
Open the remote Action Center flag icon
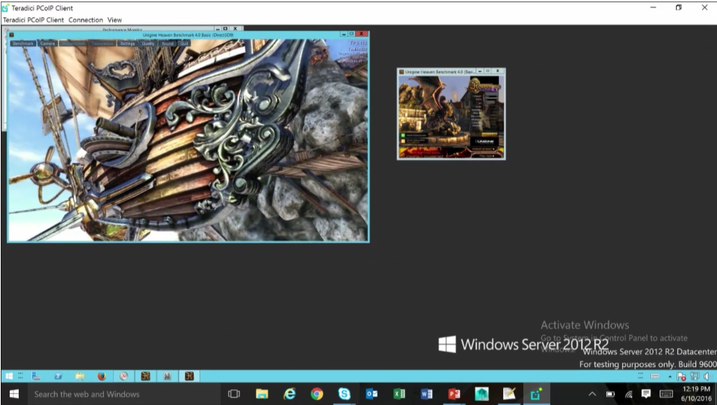pos(681,376)
